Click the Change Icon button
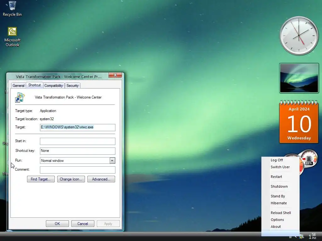 click(71, 179)
